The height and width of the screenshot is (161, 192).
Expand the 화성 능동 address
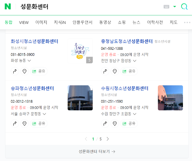click(21, 61)
